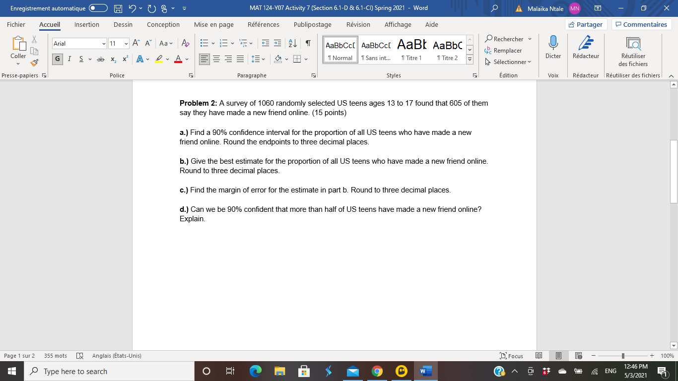Increase paragraph indent
The width and height of the screenshot is (678, 381).
tap(277, 44)
